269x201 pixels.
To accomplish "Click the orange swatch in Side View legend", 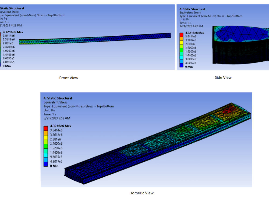I will pyautogui.click(x=181, y=39).
